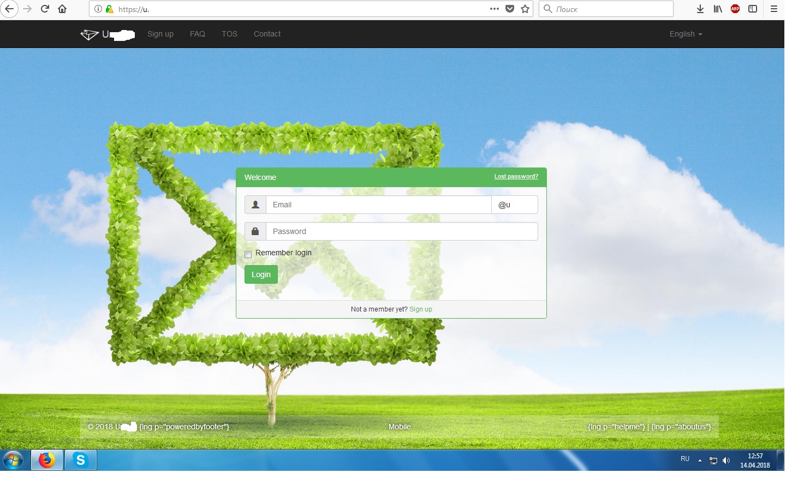The image size is (786, 491).
Task: Click the browser forward arrow
Action: point(27,9)
